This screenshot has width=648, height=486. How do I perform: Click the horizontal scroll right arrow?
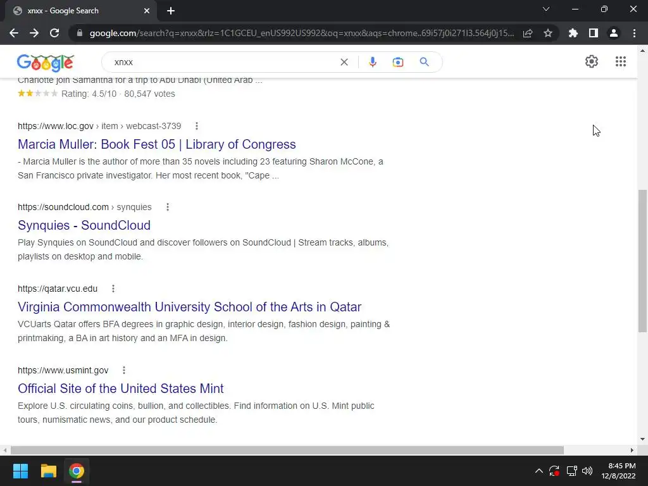pos(632,450)
